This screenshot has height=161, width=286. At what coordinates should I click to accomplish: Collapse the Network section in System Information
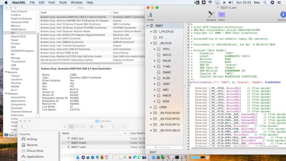click(6, 72)
